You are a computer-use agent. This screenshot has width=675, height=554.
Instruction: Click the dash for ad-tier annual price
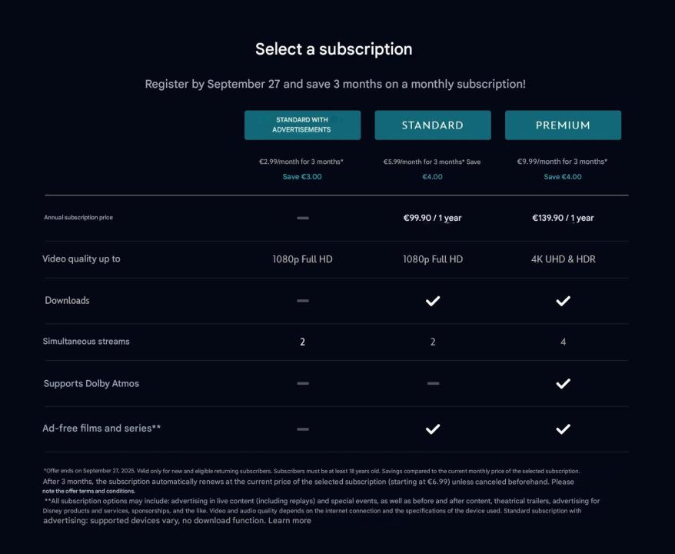point(303,218)
